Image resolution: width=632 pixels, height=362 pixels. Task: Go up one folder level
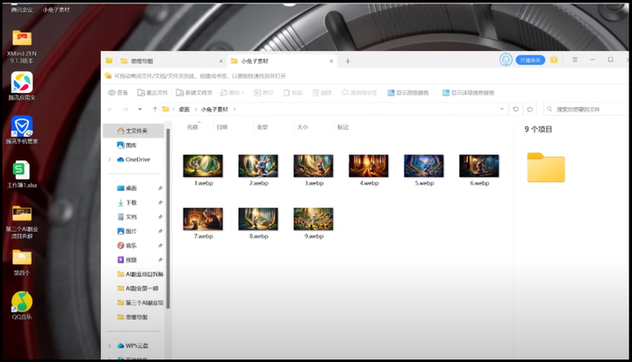pyautogui.click(x=154, y=109)
